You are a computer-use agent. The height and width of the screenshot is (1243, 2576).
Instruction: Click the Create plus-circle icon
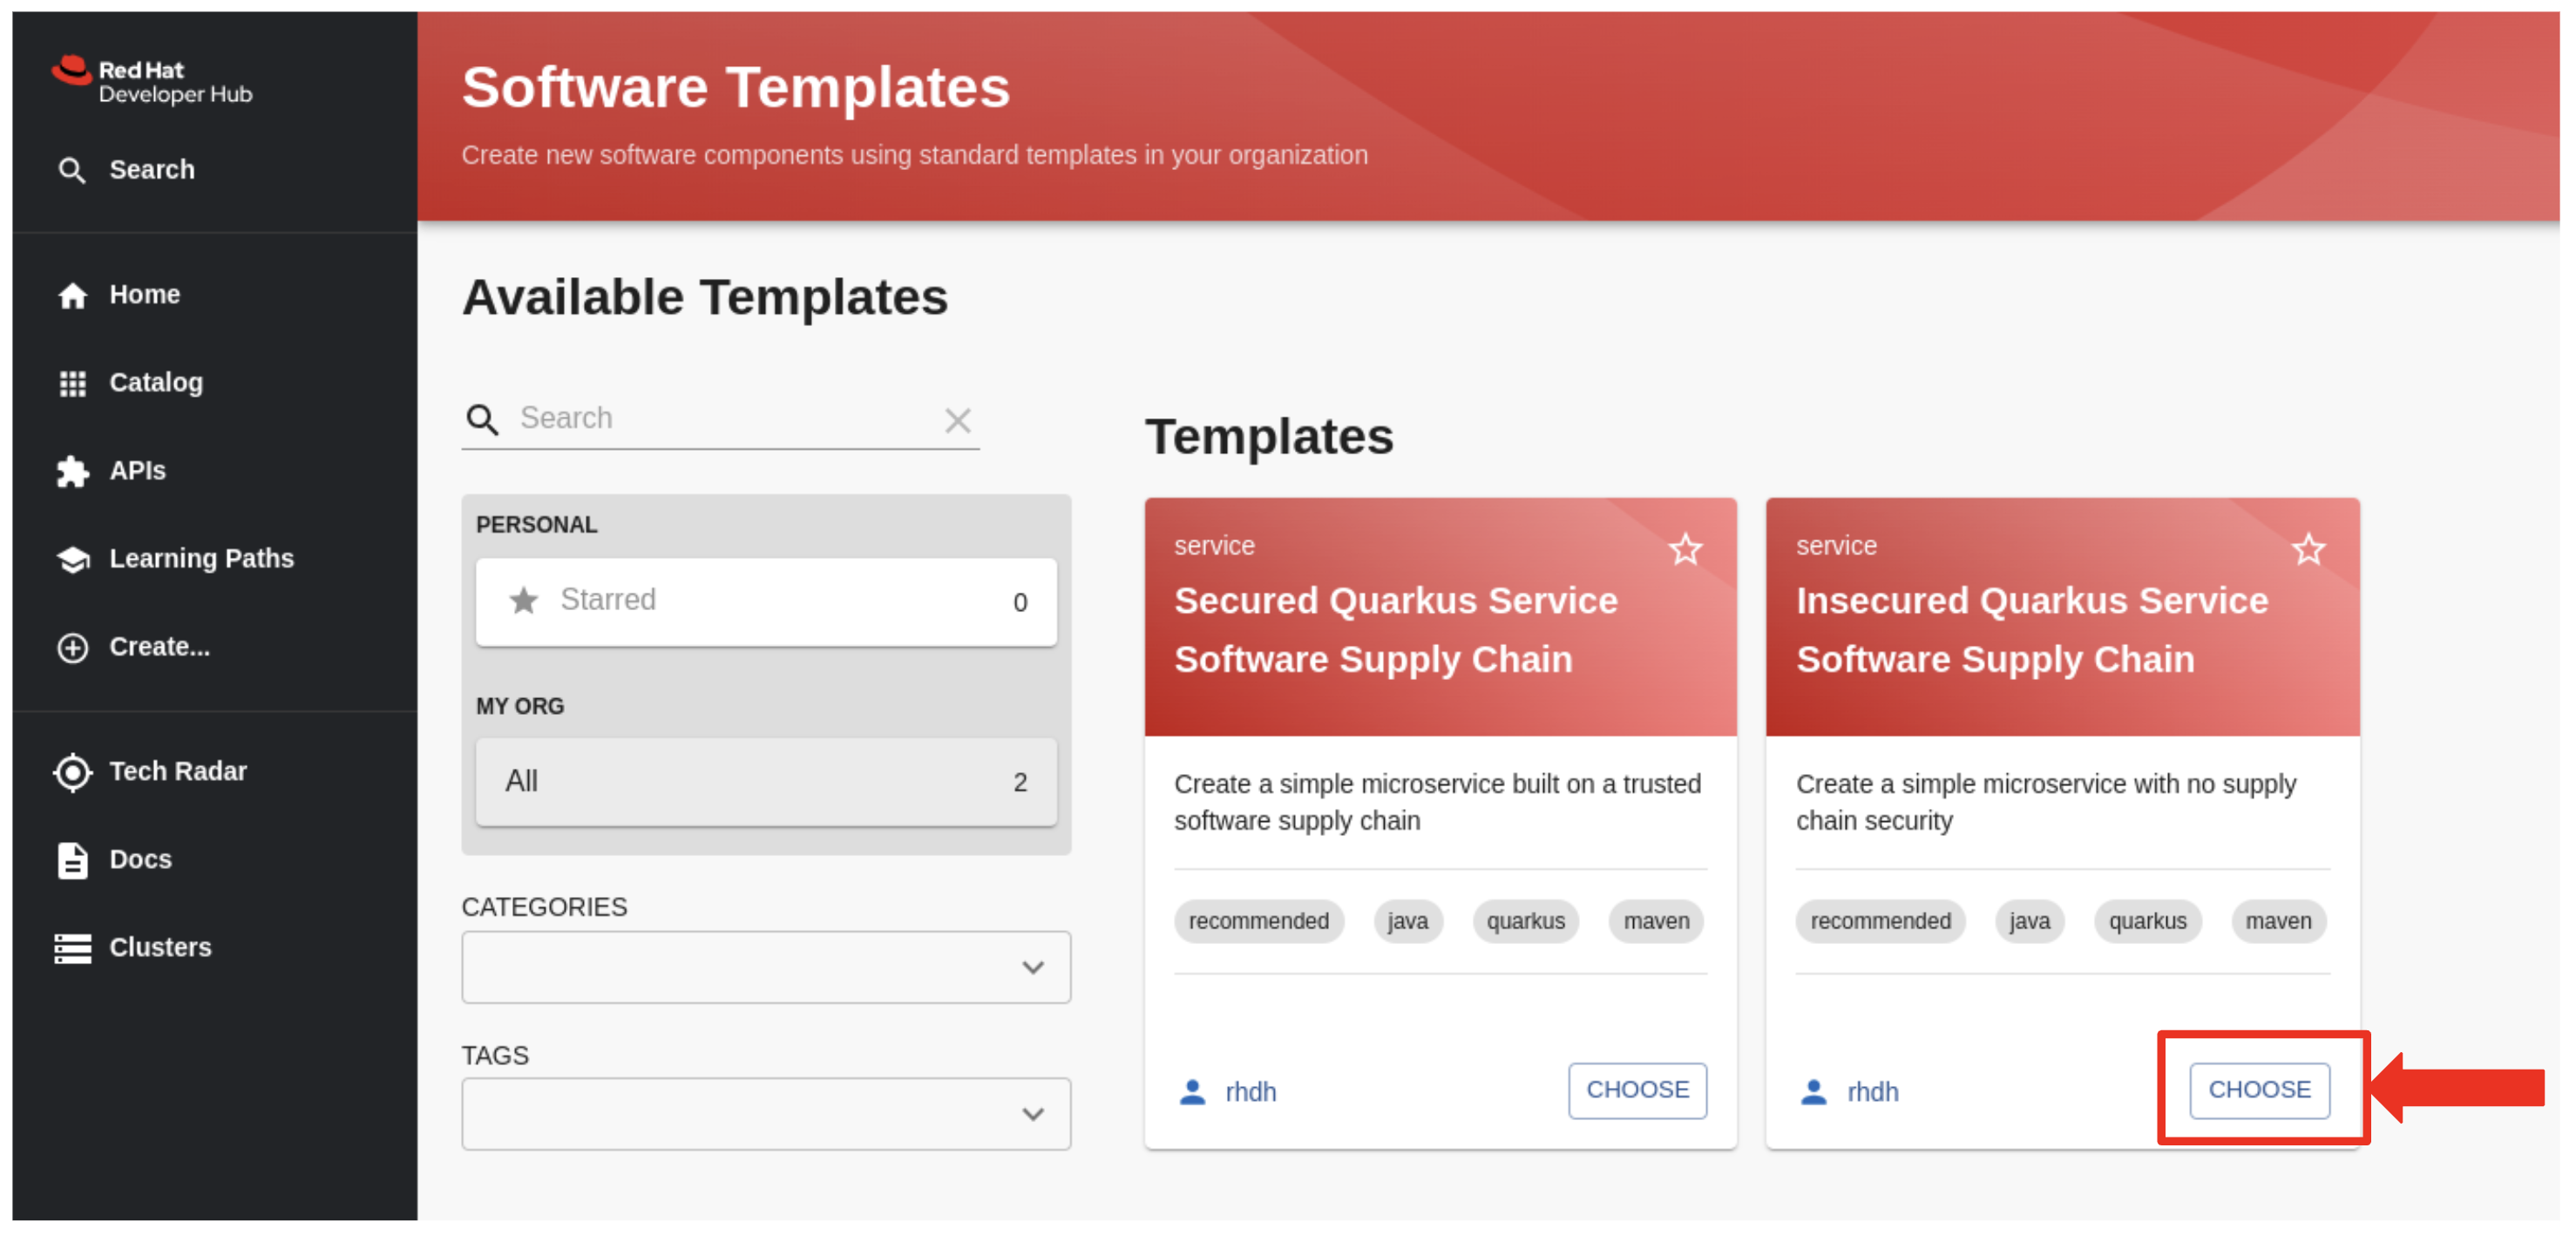point(72,648)
